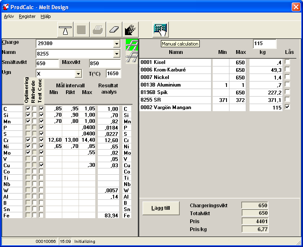The height and width of the screenshot is (247, 303).
Task: Select the 0013B Aluminium row name
Action: pos(175,85)
